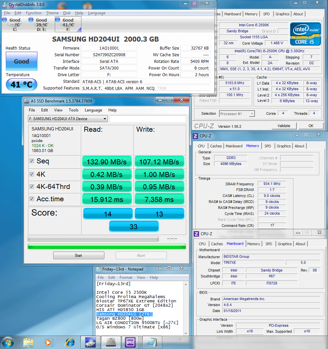Click the gray progress bar in AS SSD
The height and width of the screenshot is (349, 328).
[93, 239]
